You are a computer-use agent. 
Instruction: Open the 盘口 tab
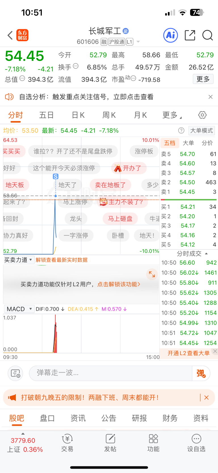point(47,418)
